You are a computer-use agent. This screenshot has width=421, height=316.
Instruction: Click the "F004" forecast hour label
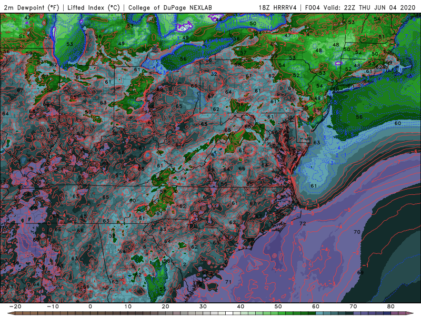click(313, 7)
